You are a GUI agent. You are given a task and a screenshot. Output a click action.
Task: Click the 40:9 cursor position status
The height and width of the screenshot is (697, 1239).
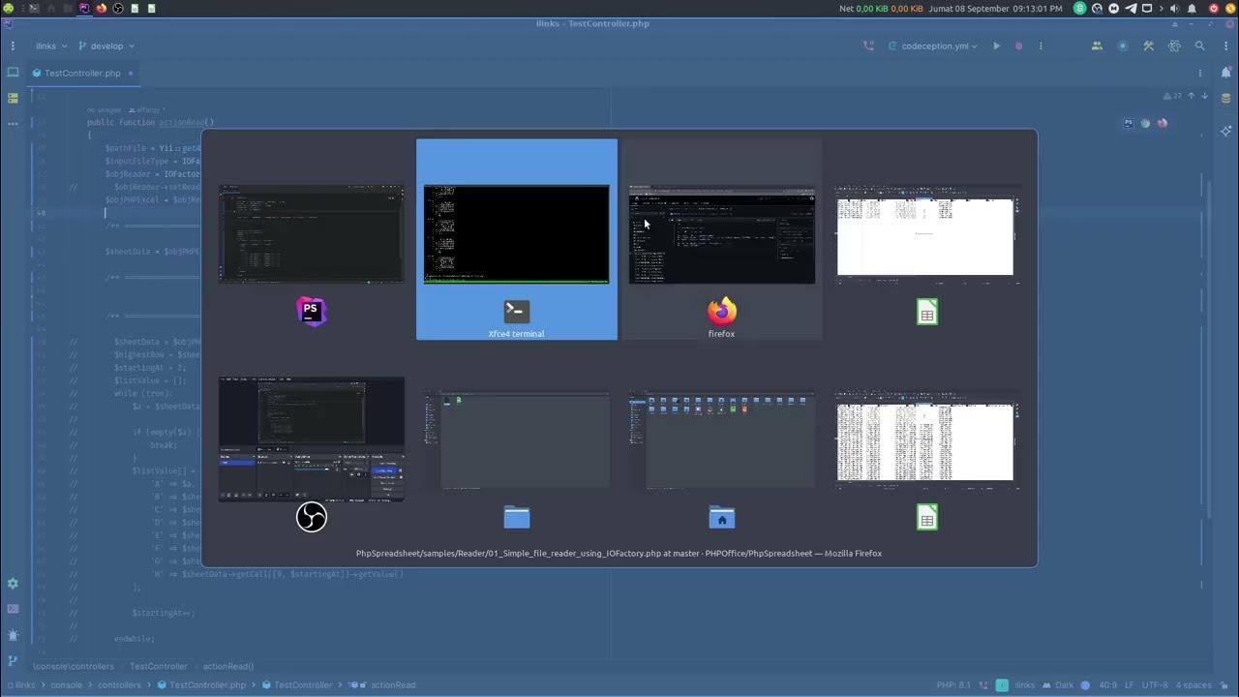click(x=1107, y=684)
